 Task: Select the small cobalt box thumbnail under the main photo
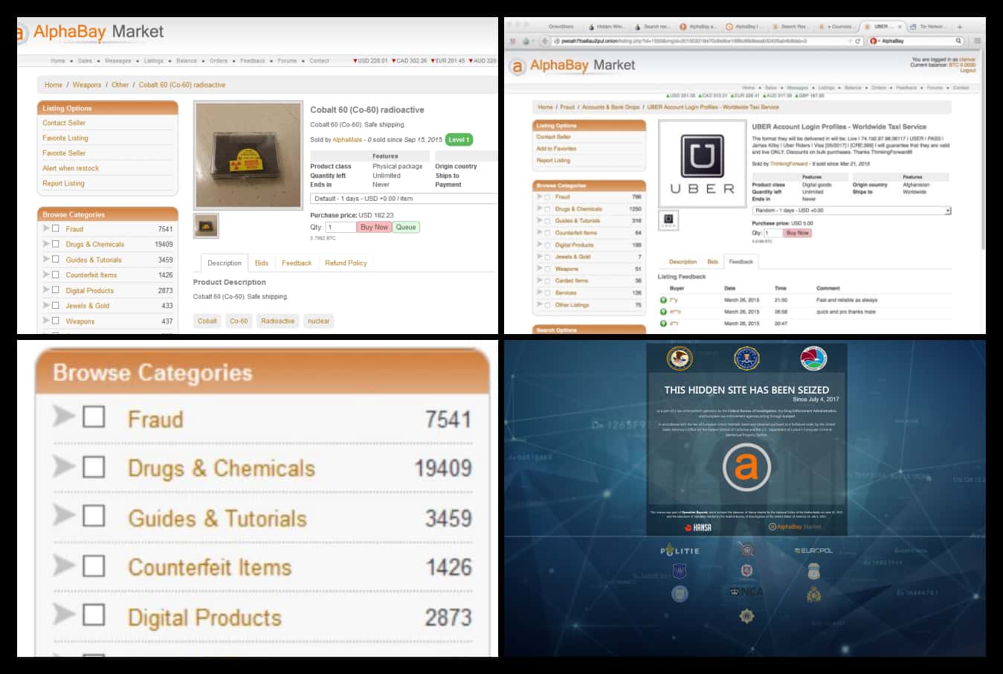pos(206,225)
